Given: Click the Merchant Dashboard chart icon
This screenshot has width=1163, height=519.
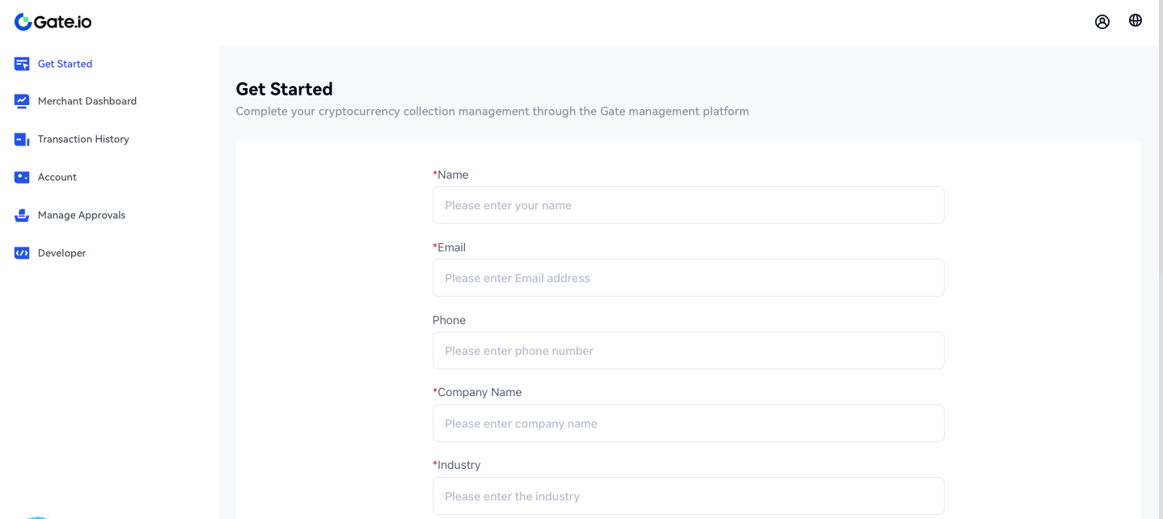Looking at the screenshot, I should point(22,101).
